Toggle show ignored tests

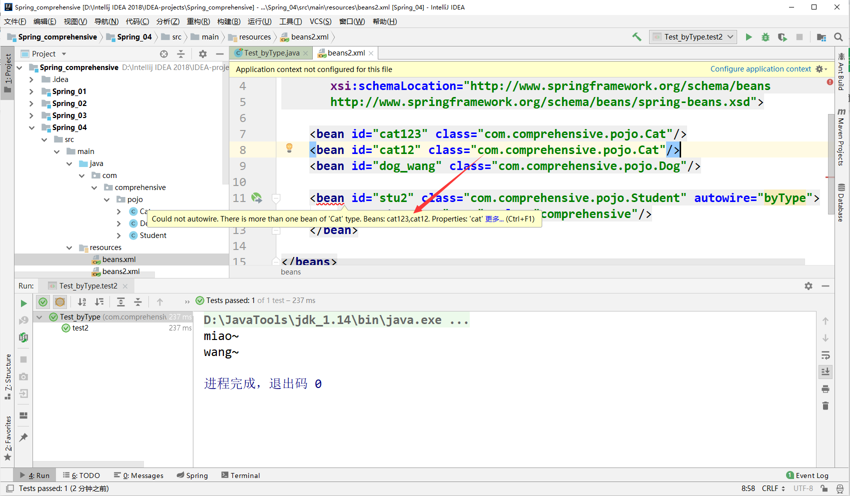pos(60,302)
